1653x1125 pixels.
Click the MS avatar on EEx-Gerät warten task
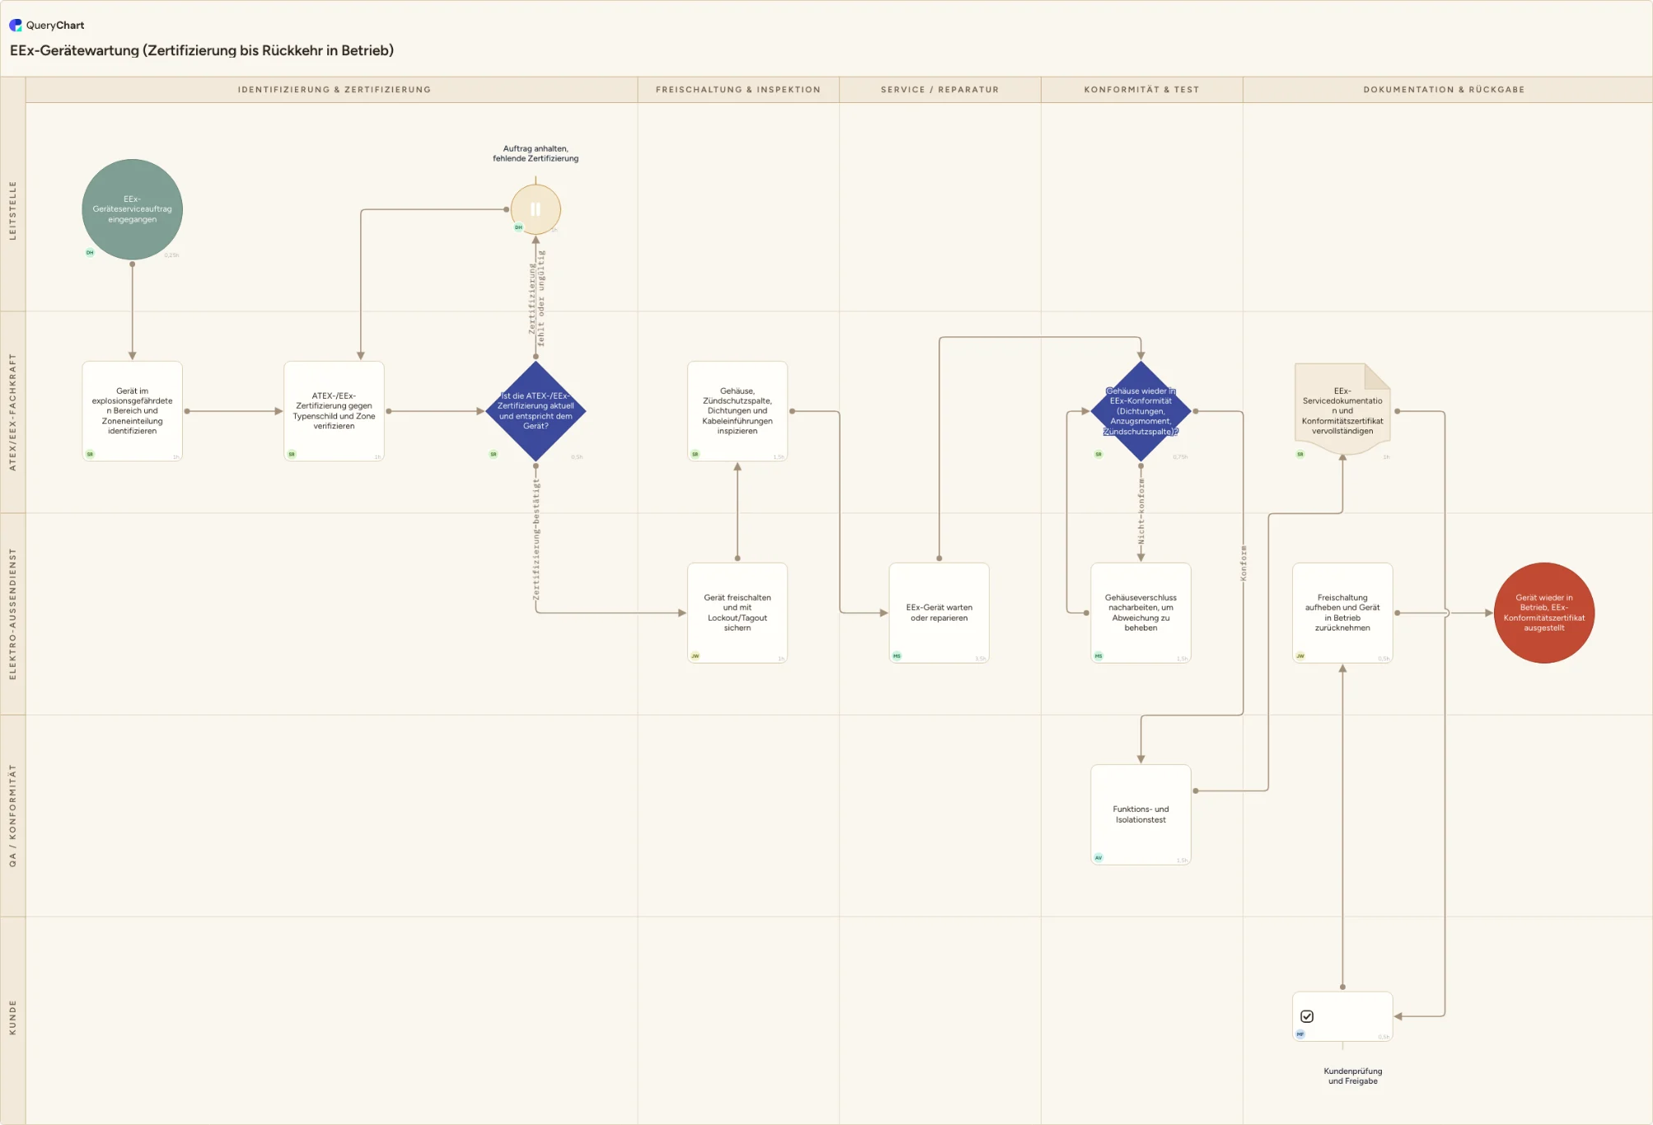897,656
